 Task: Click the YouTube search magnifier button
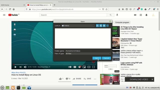pos(110,15)
